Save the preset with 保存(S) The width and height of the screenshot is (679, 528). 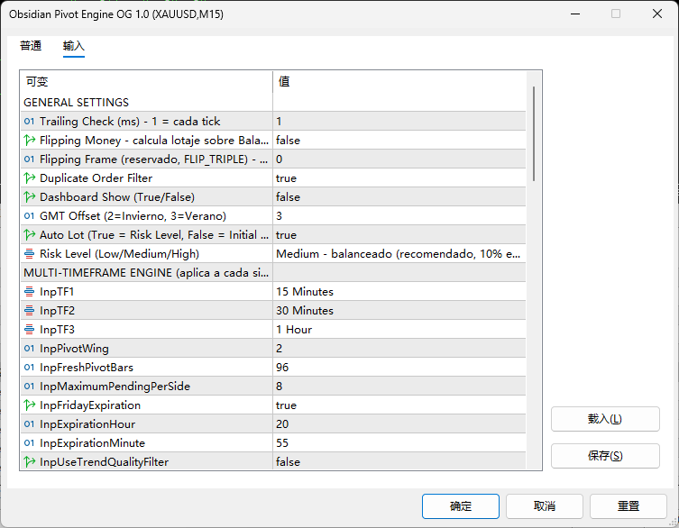[605, 456]
